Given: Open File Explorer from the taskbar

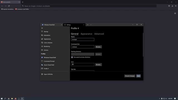Looking at the screenshot, I should pyautogui.click(x=12, y=99).
